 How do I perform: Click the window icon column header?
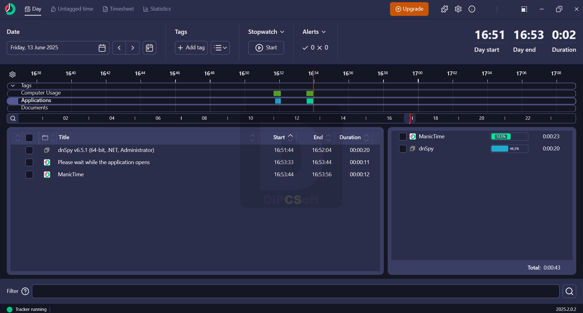coord(45,138)
